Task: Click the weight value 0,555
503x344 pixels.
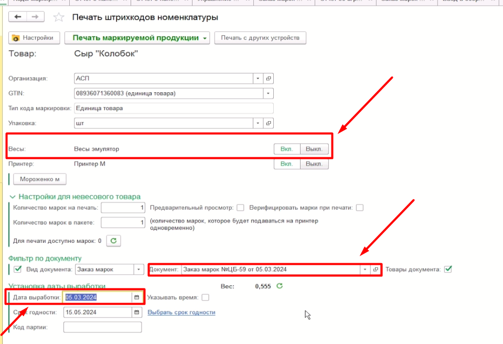Action: point(263,286)
